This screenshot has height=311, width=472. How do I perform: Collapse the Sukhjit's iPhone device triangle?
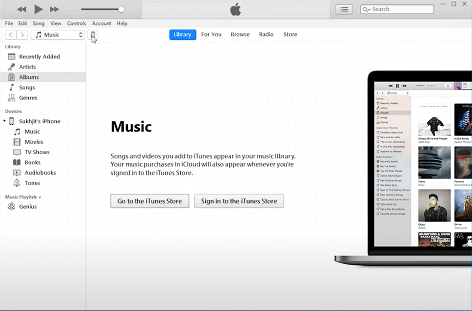pos(4,121)
